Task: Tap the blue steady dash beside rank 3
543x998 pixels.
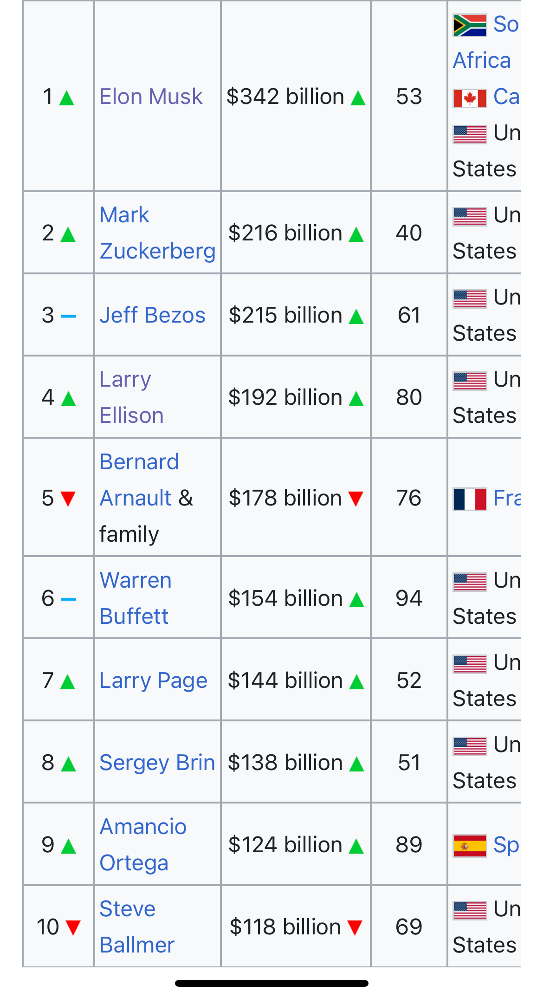Action: point(68,317)
